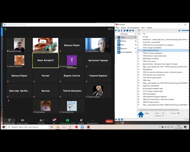This screenshot has height=152, width=190.
Task: Click Чирков Кирилл participant tile
Action: [x=98, y=76]
